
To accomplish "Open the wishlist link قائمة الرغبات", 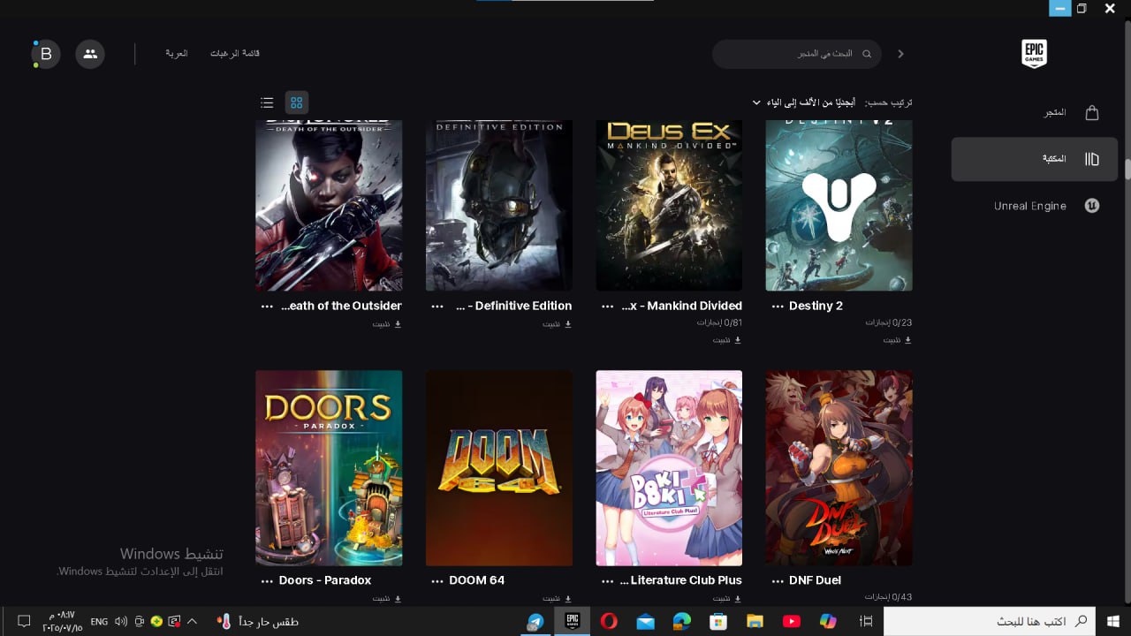I will click(x=235, y=54).
